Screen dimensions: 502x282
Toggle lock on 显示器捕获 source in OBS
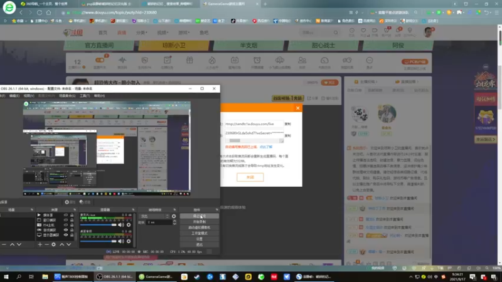(x=72, y=234)
